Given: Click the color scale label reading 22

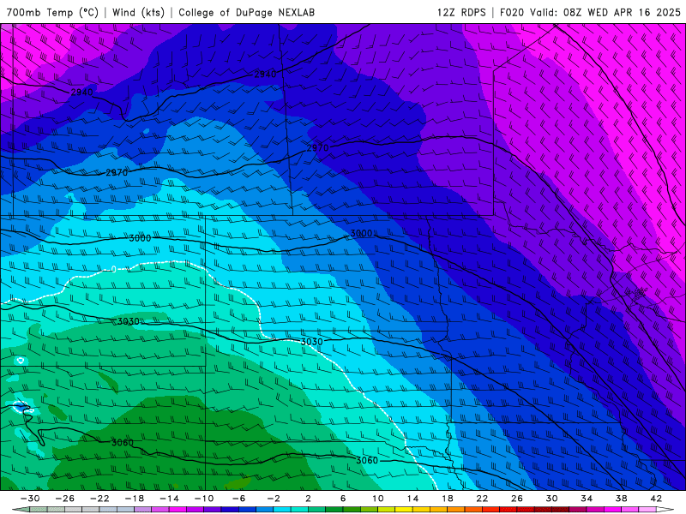Looking at the screenshot, I should [482, 499].
